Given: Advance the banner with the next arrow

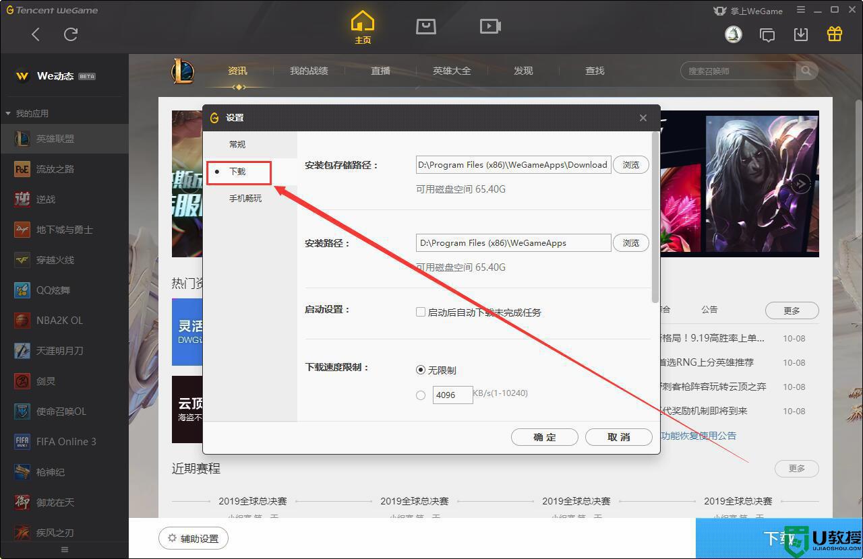Looking at the screenshot, I should [800, 183].
